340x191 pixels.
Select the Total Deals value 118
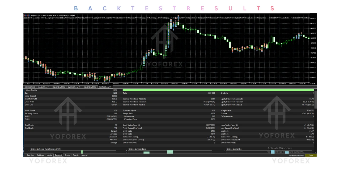[116, 128]
